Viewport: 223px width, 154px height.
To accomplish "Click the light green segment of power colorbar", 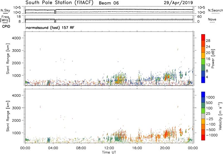I will click(203, 62).
